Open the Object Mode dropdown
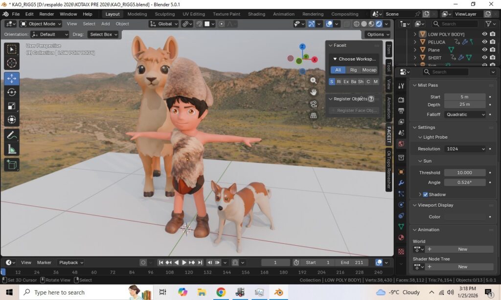The image size is (501, 300). point(41,24)
